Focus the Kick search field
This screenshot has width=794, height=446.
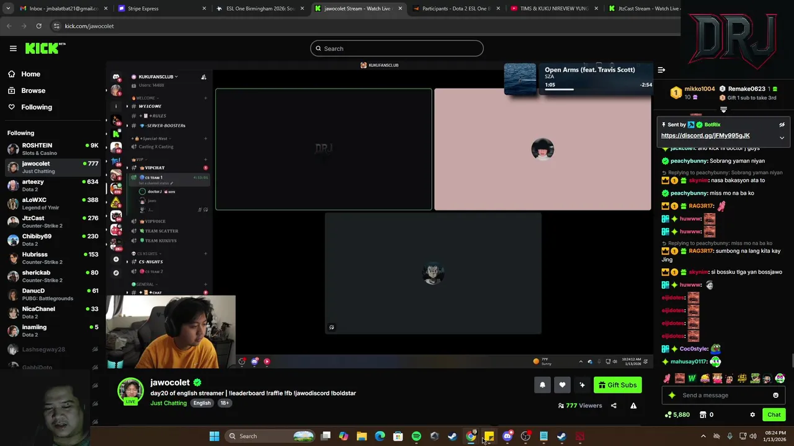coord(396,48)
